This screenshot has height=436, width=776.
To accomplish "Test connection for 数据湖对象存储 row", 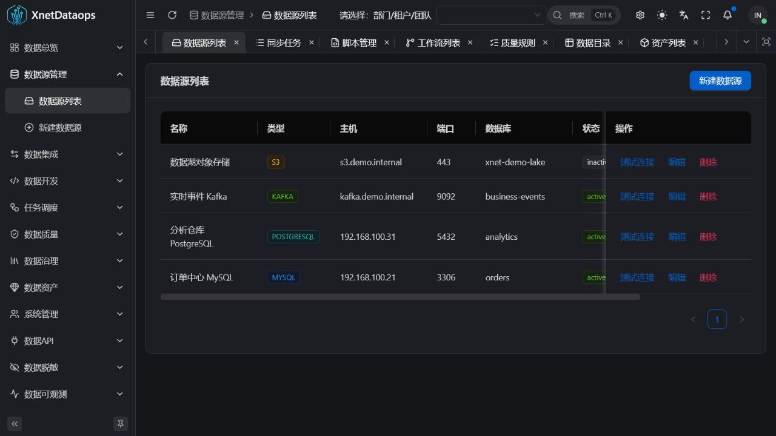I will pos(637,162).
